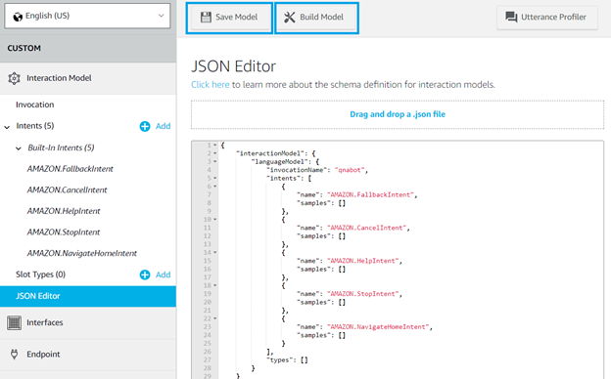This screenshot has width=611, height=379.
Task: Click the Interaction Model gear icon
Action: 14,78
